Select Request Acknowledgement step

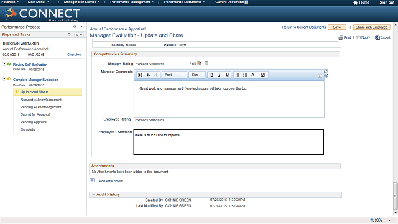click(41, 100)
